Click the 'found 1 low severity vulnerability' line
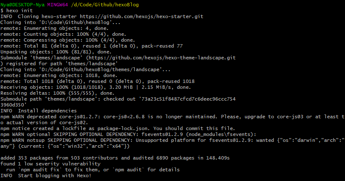 (50, 164)
